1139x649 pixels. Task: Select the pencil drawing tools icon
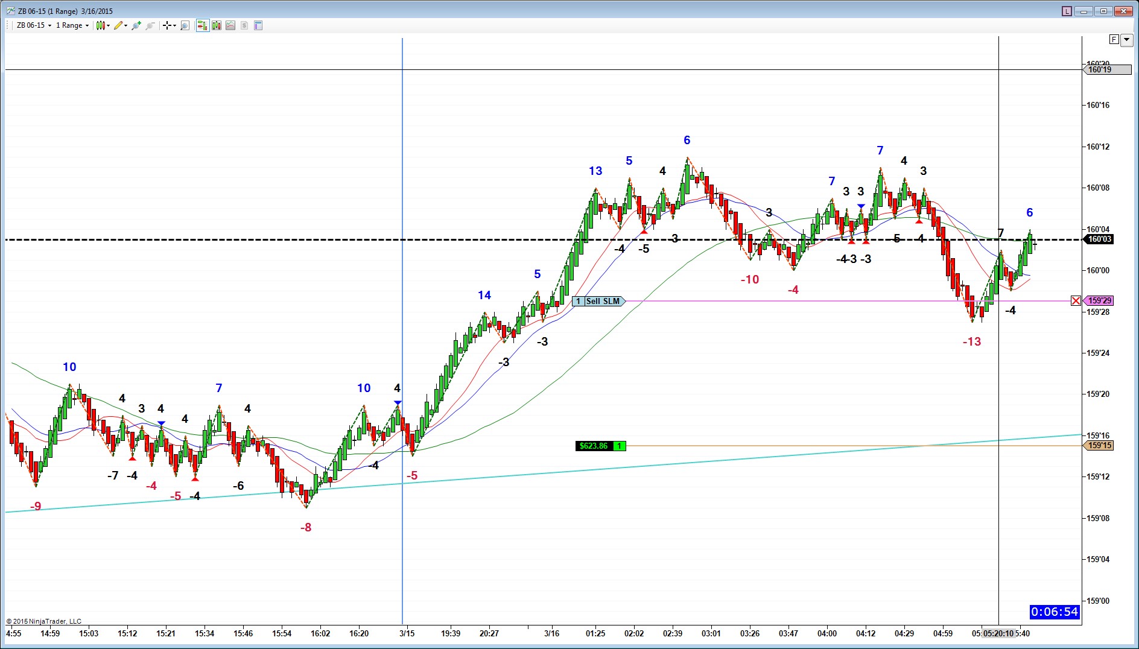[118, 25]
